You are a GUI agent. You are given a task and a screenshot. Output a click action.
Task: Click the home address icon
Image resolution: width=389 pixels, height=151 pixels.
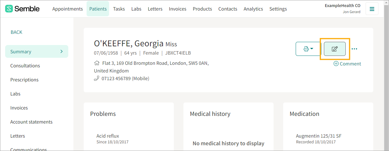(97, 63)
